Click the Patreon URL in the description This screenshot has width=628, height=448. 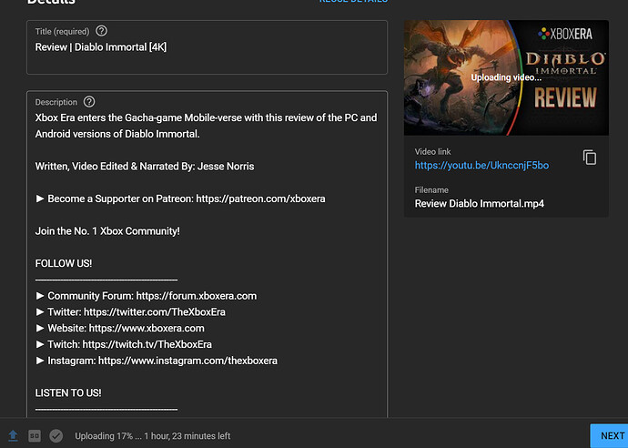[x=260, y=199]
